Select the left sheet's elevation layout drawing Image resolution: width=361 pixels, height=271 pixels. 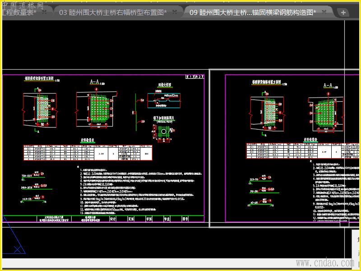(x=42, y=108)
